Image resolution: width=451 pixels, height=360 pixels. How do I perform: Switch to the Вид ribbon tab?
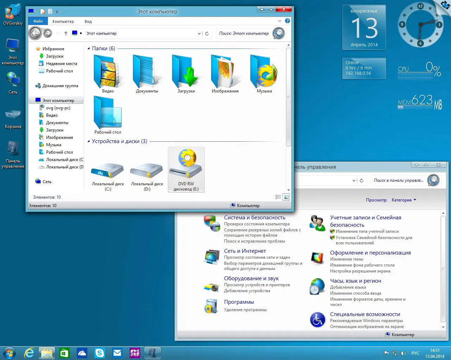pos(88,21)
